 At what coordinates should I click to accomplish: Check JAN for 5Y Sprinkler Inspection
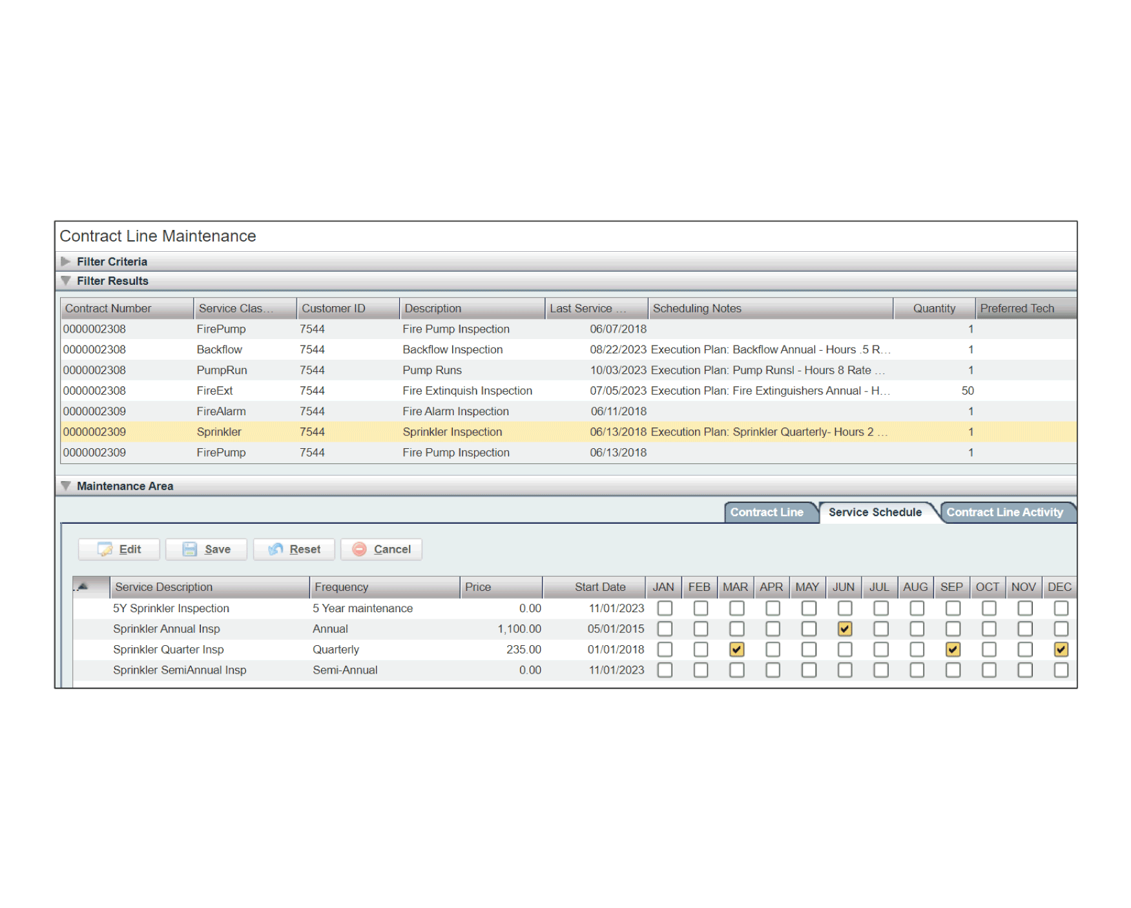click(x=665, y=608)
